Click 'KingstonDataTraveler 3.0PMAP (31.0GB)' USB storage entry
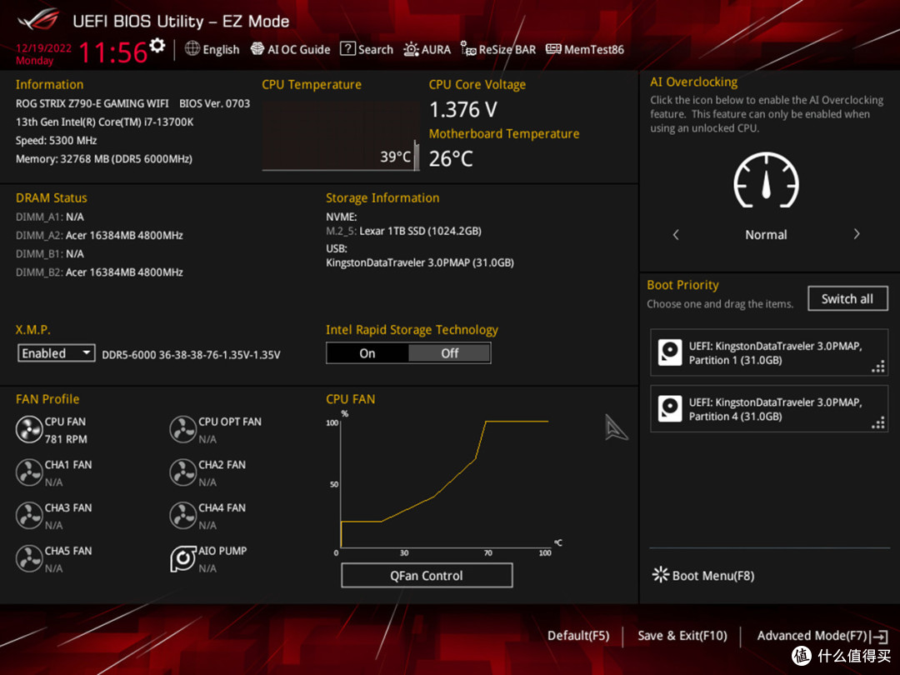900x675 pixels. coord(419,262)
